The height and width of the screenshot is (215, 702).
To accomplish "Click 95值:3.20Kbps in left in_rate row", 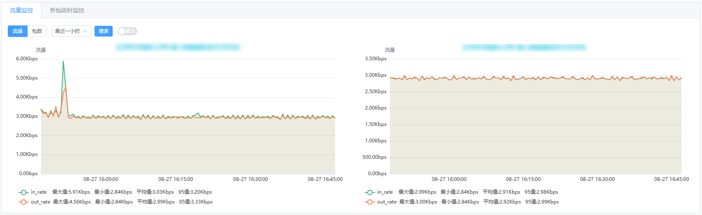I will 195,192.
